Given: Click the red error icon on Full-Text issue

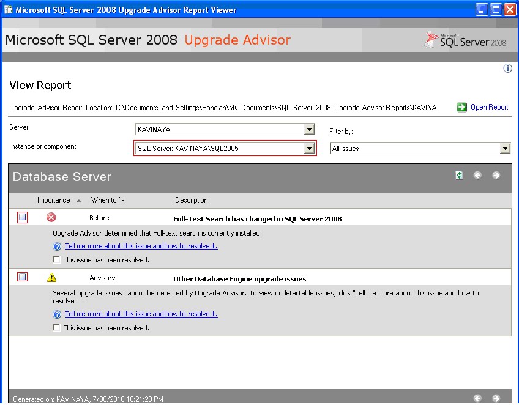Looking at the screenshot, I should click(x=51, y=217).
